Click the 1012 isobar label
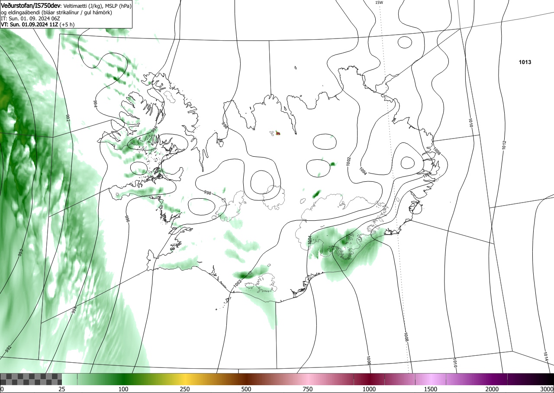Screen dimensions: 554x393 (x=504, y=145)
